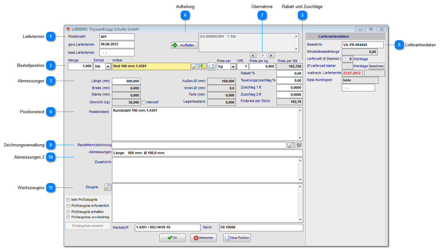441x249 pixels.
Task: Click the 'Preis per Stk' value 162,756
Action: [290, 67]
